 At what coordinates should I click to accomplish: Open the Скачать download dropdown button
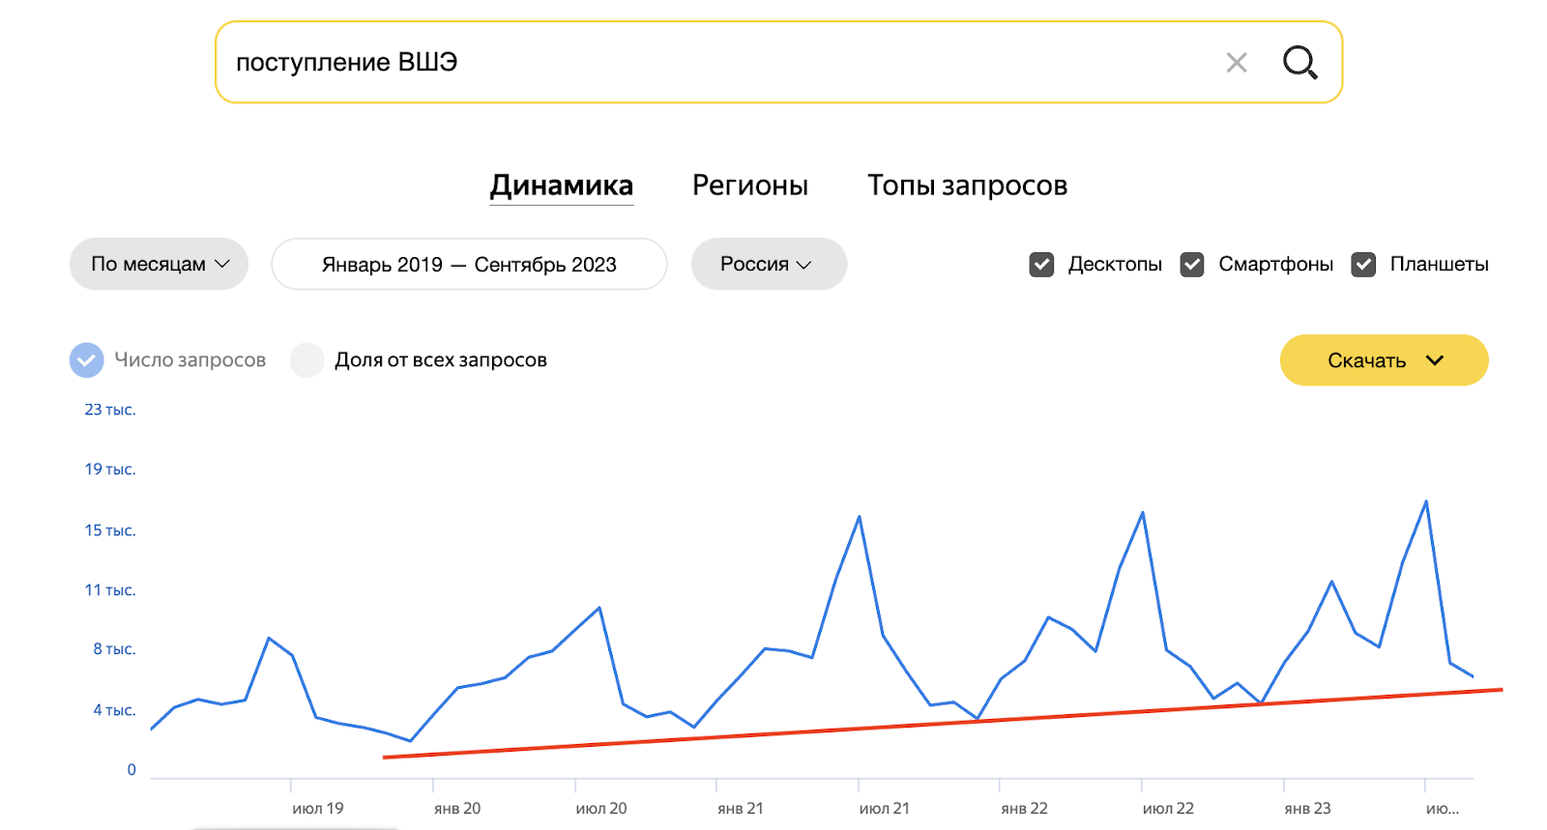(x=1384, y=360)
